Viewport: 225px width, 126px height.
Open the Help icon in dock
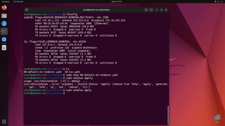[x=4, y=23]
